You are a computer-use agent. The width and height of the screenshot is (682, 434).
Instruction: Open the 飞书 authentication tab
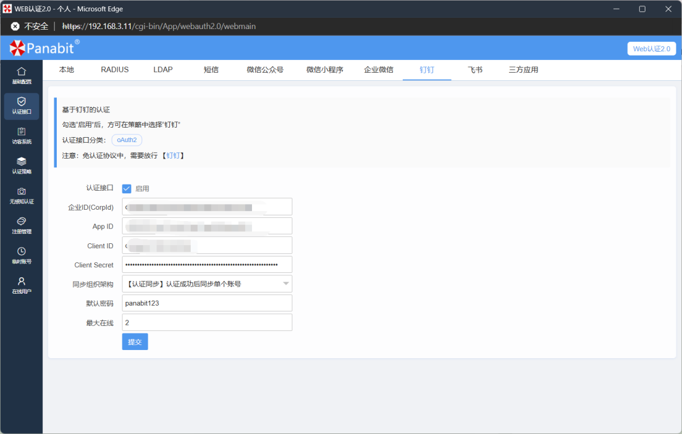[x=475, y=69]
